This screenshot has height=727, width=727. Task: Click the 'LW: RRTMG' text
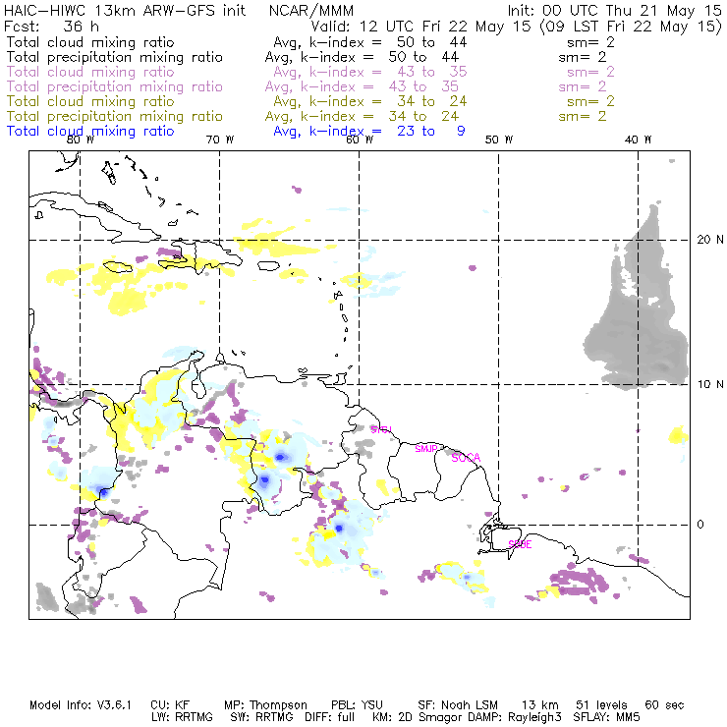tap(182, 717)
